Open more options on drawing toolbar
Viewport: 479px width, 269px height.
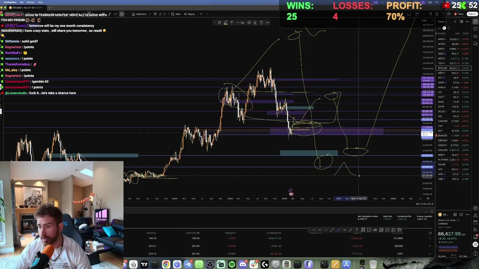point(268,22)
